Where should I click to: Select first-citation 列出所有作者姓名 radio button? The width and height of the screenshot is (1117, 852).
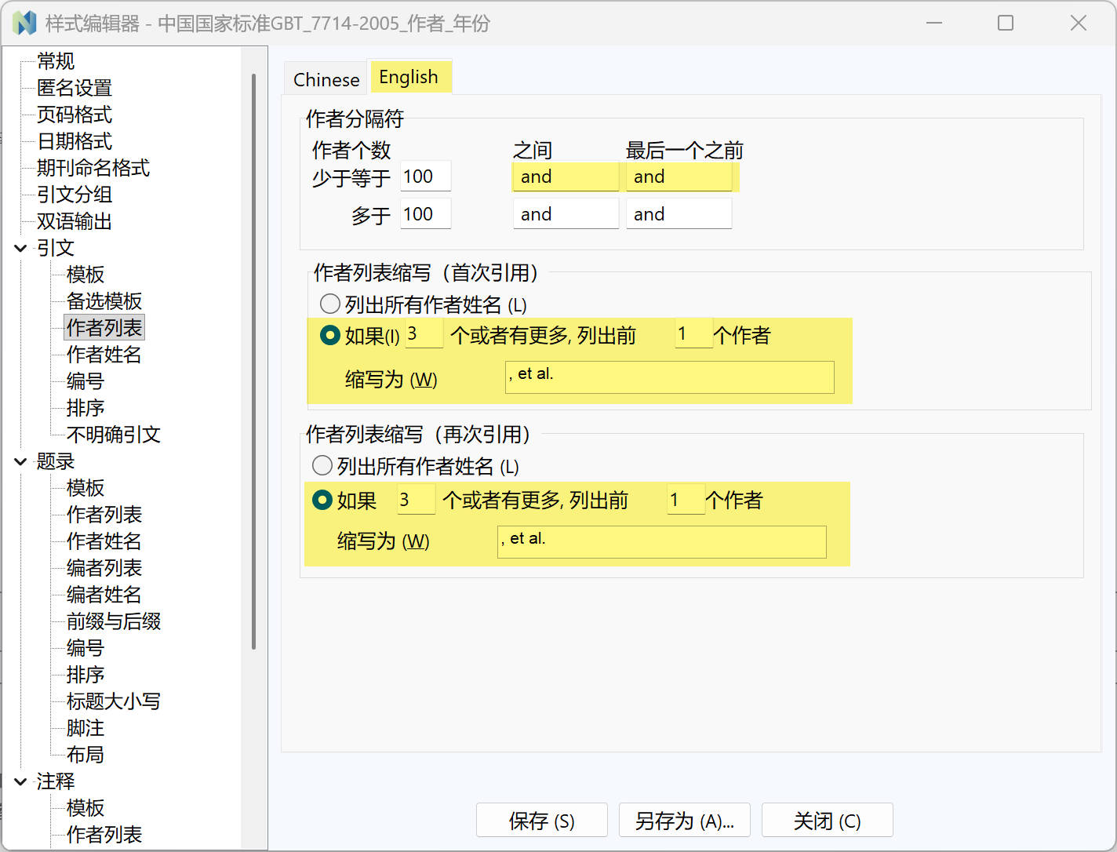[x=330, y=304]
